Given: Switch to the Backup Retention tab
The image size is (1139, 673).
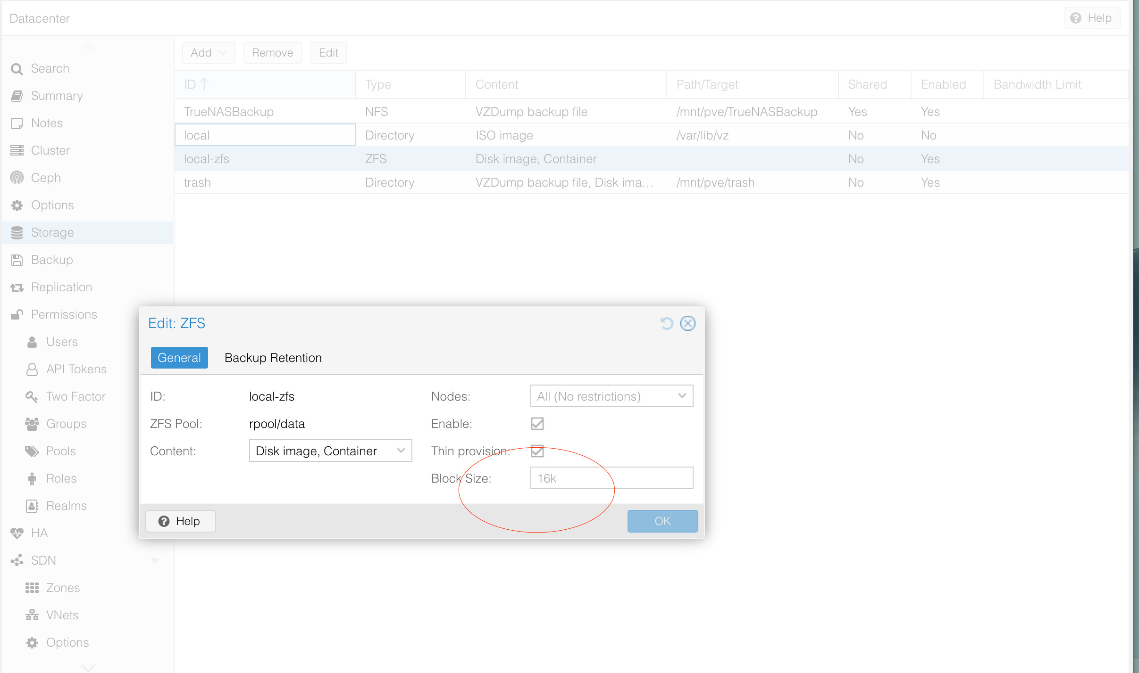Looking at the screenshot, I should point(273,358).
